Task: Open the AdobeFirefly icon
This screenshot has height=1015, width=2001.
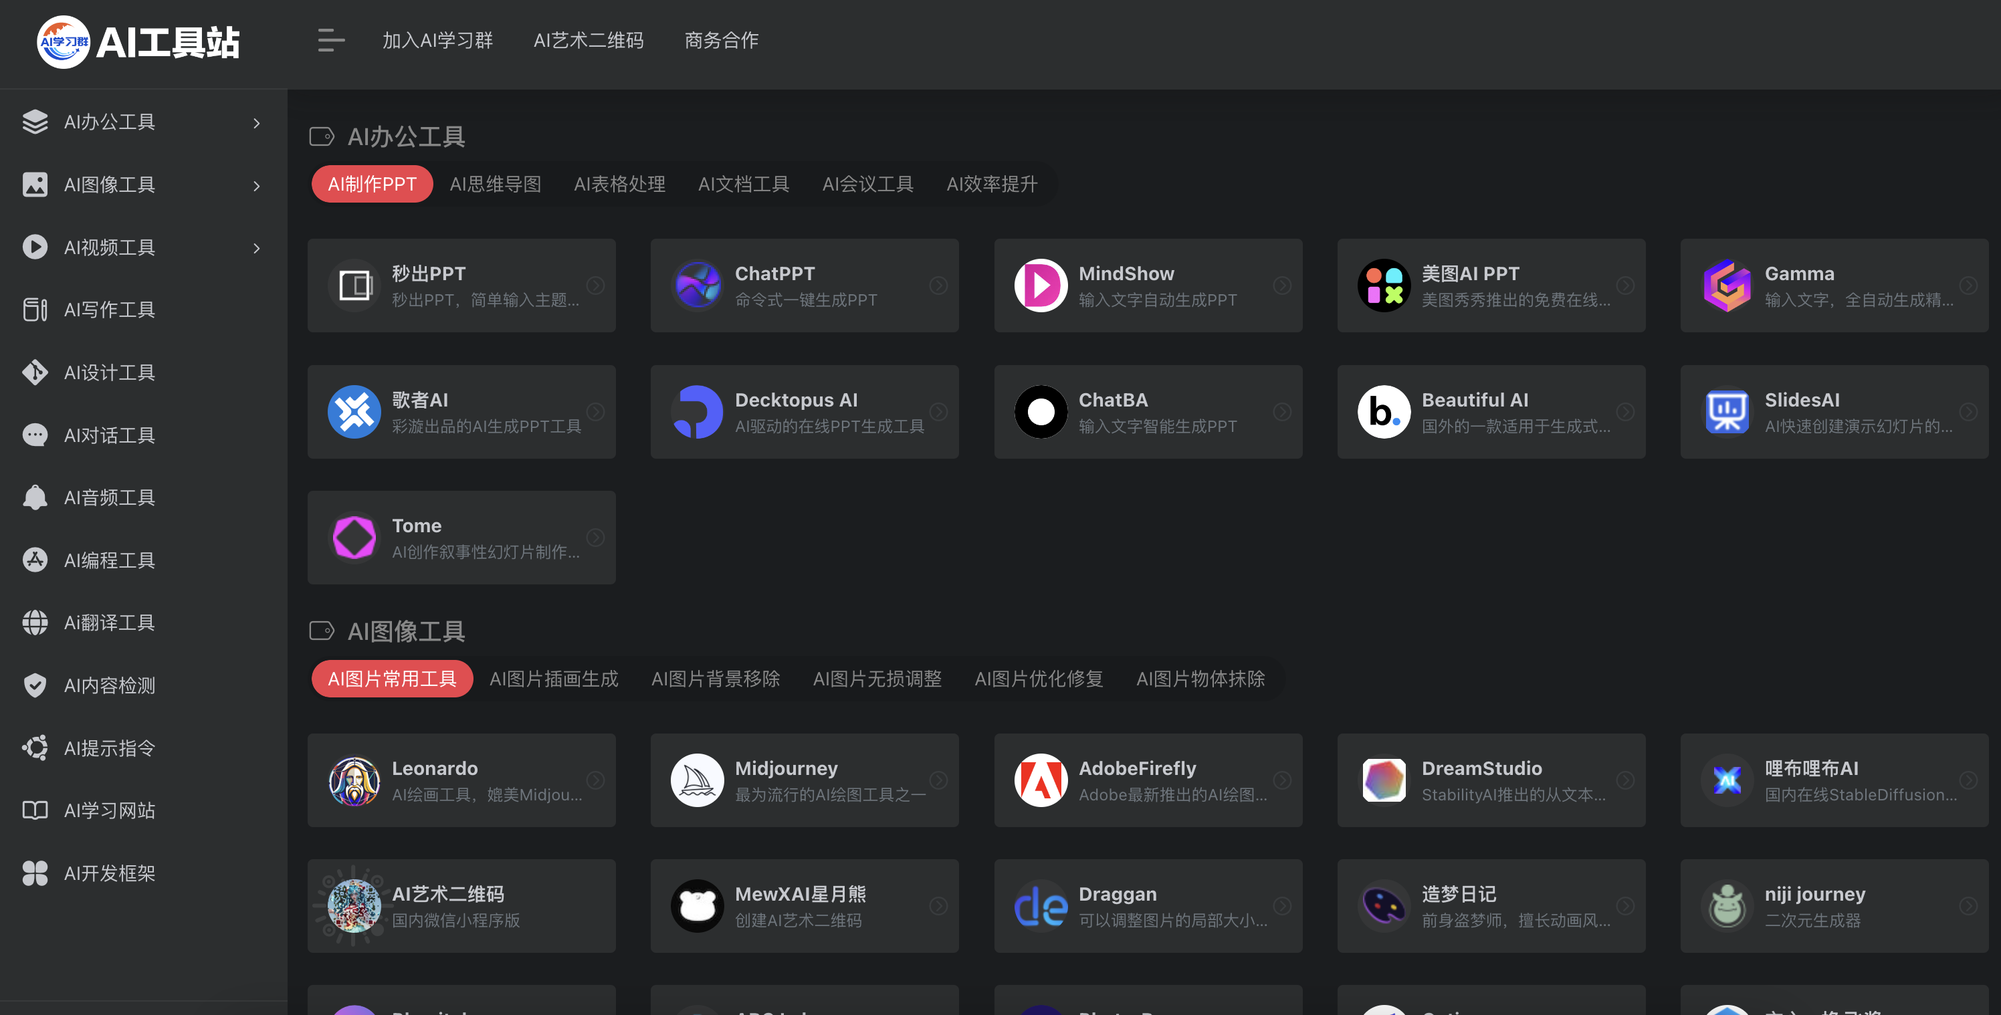Action: 1041,780
